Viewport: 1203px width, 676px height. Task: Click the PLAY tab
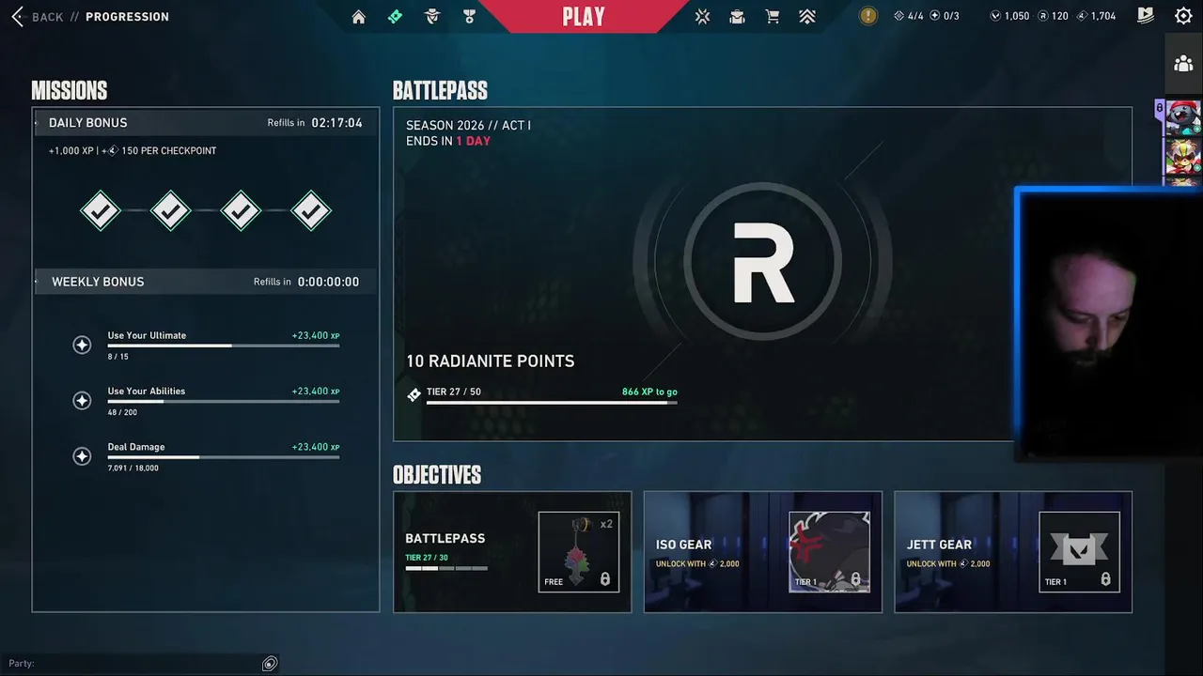pos(584,17)
